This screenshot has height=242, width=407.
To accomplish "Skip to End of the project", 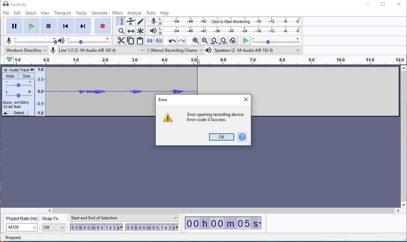I will click(83, 26).
